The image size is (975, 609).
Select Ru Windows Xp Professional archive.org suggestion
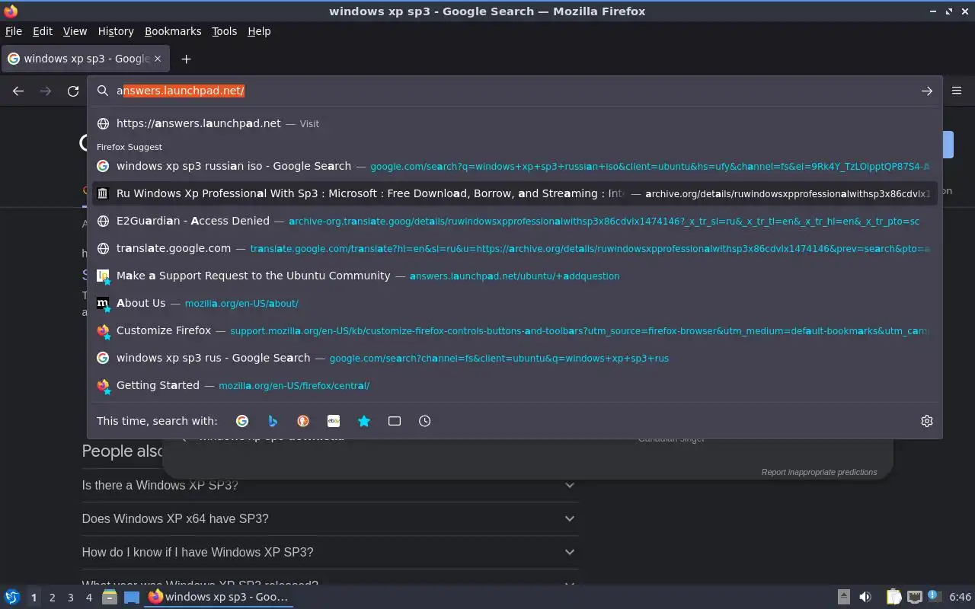pos(514,193)
